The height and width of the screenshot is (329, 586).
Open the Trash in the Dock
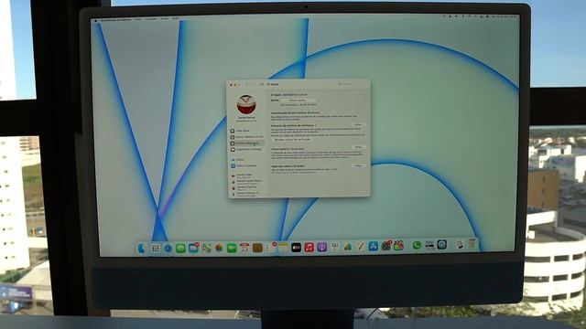click(472, 244)
